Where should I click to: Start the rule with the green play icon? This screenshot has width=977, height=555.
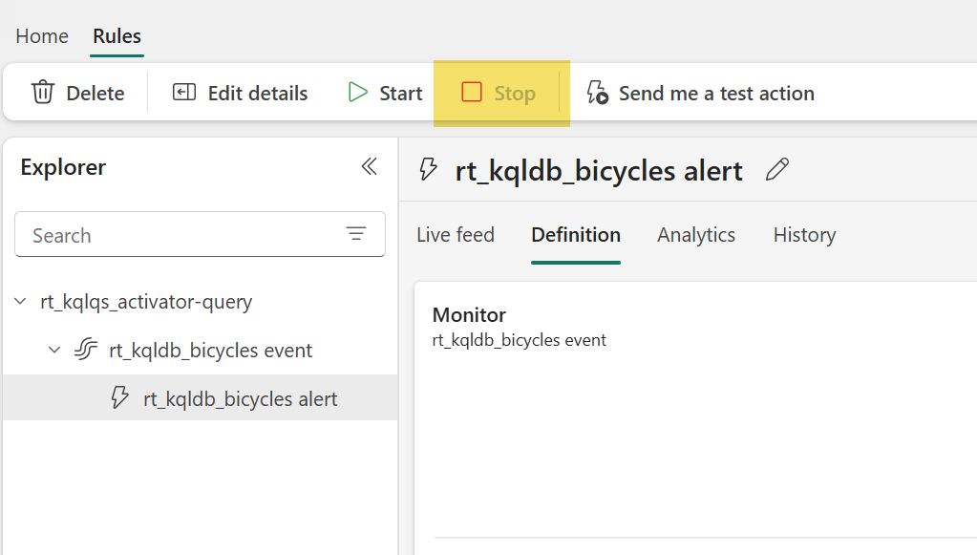click(358, 93)
